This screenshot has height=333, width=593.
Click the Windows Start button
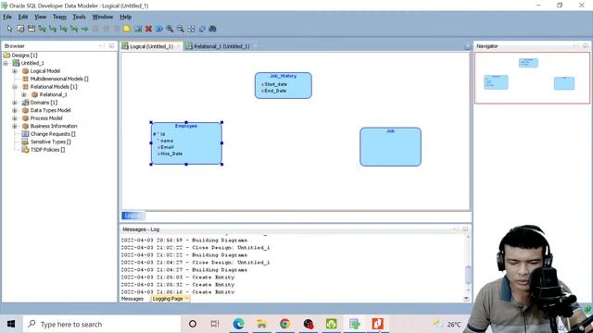[x=11, y=324]
